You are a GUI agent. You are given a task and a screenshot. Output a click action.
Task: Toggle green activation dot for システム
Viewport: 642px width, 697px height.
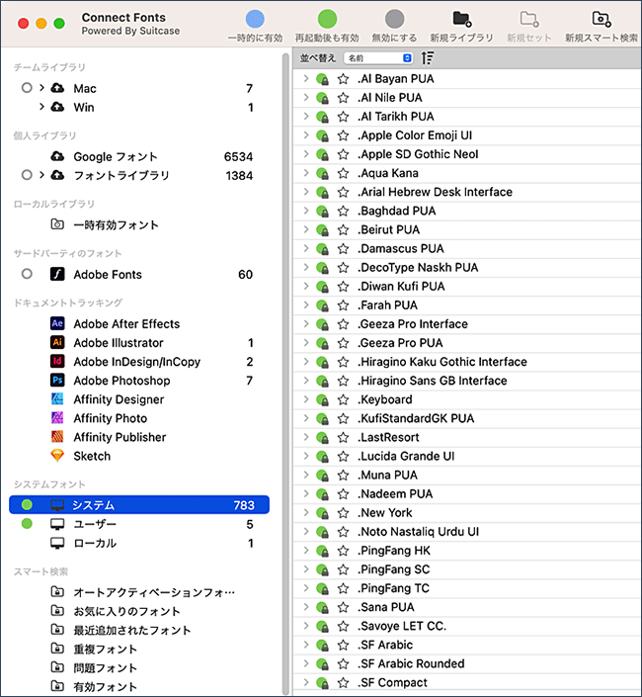(27, 504)
